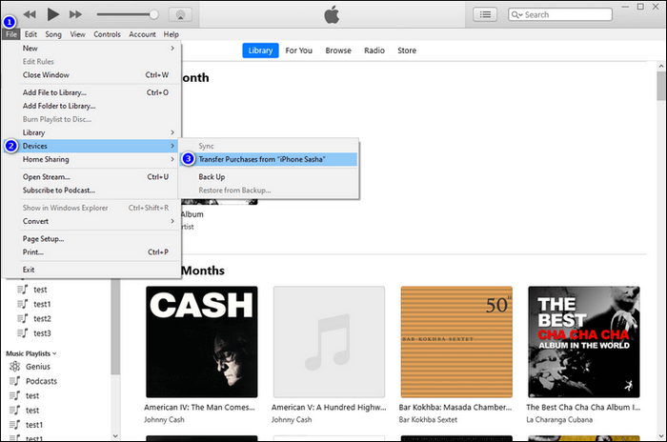Switch to the Library tab

pos(260,50)
